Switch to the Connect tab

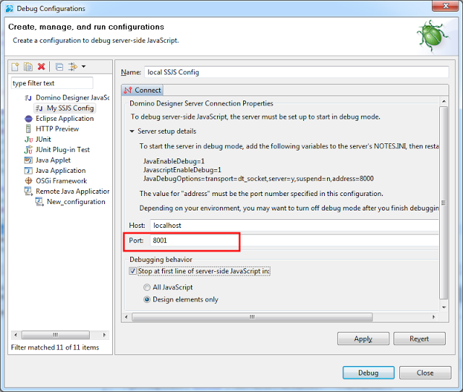coord(143,90)
